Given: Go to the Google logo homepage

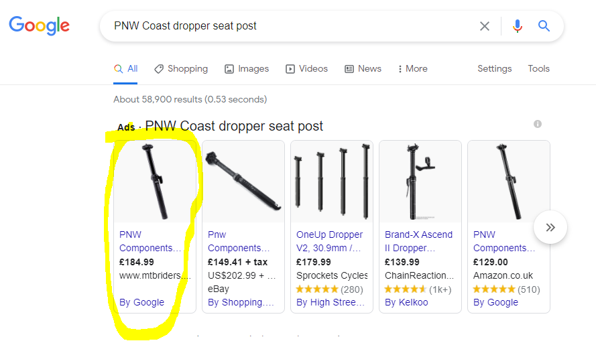Looking at the screenshot, I should (x=39, y=25).
